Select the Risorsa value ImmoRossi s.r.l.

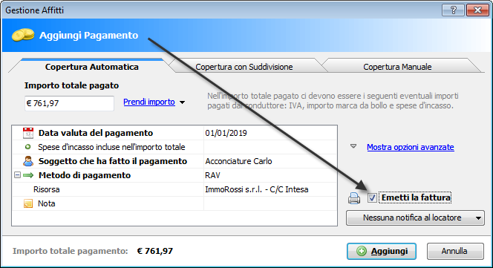click(257, 189)
